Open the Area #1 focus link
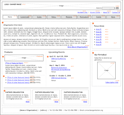The height and width of the screenshot is (115, 124). (x=99, y=29)
